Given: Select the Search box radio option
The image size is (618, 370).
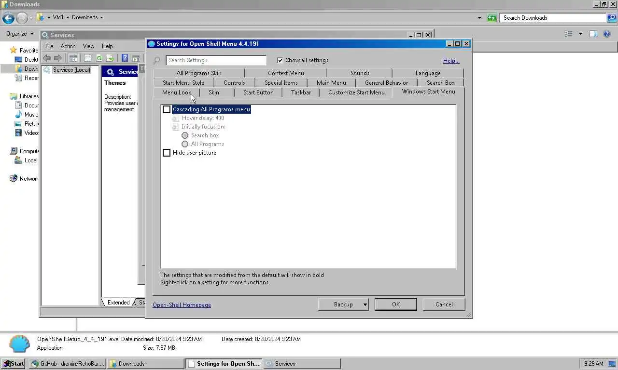Looking at the screenshot, I should click(185, 135).
